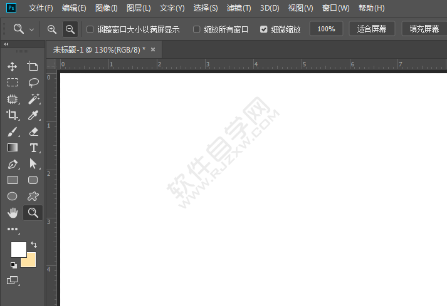Select the Horizontal Type tool

33,148
